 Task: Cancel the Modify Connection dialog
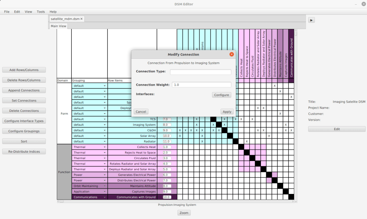point(141,112)
